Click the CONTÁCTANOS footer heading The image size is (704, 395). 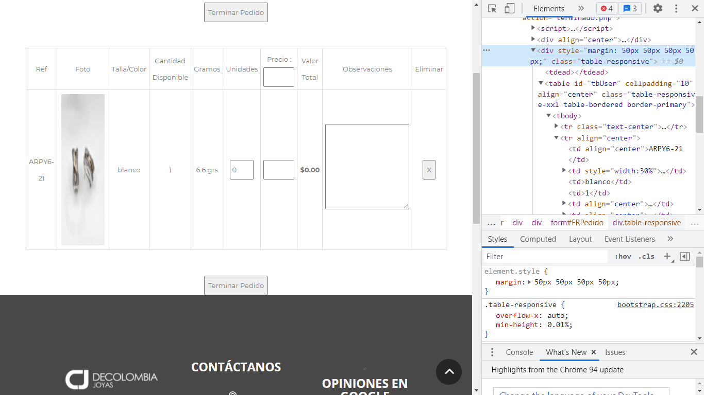[x=236, y=367]
